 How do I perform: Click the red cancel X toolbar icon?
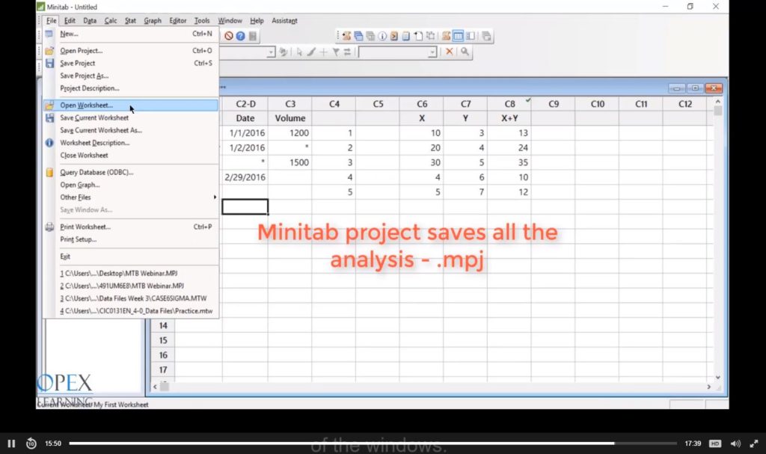point(450,51)
